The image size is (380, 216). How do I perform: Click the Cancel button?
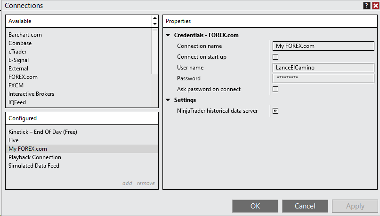pyautogui.click(x=305, y=206)
